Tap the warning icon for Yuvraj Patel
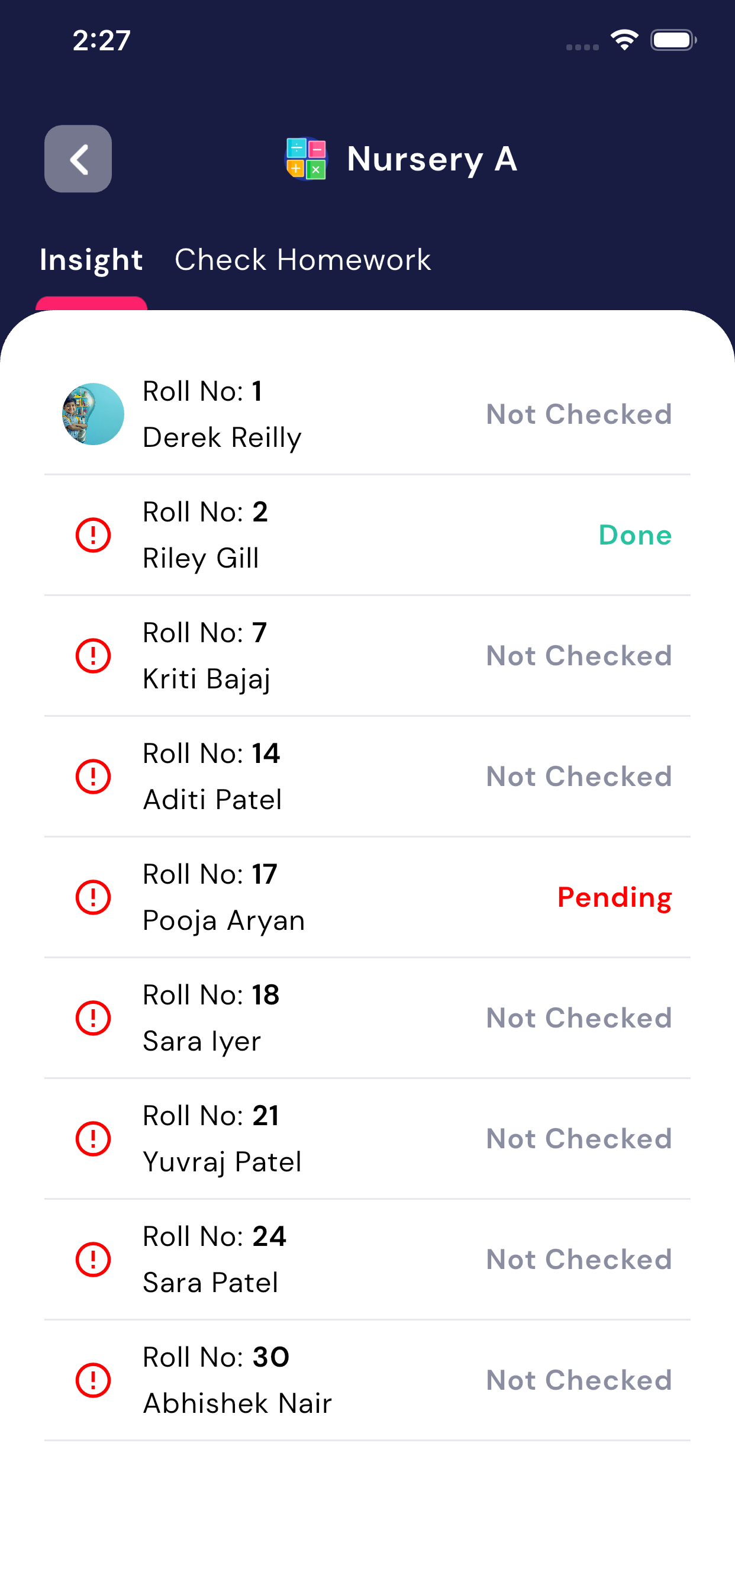The width and height of the screenshot is (735, 1591). pos(94,1138)
